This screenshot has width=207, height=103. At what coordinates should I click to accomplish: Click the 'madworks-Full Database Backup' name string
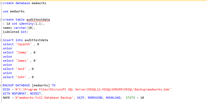44,98
